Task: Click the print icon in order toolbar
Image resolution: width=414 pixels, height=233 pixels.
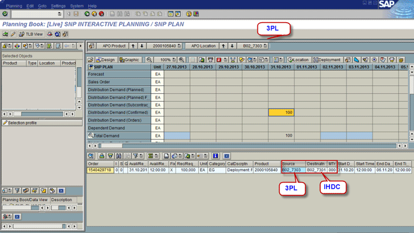Action: coord(166,156)
